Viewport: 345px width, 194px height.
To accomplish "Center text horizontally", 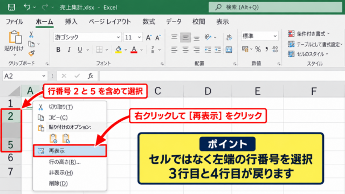I will click(185, 50).
